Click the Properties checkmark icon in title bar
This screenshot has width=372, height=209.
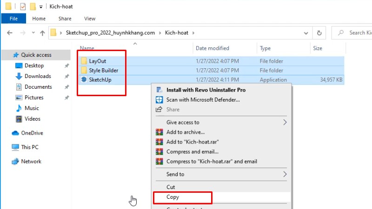[23, 7]
